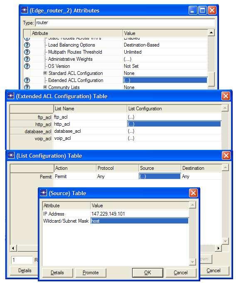Click scroll up arrow in Attributes list
Screen dimensions: 236x283
(211, 32)
